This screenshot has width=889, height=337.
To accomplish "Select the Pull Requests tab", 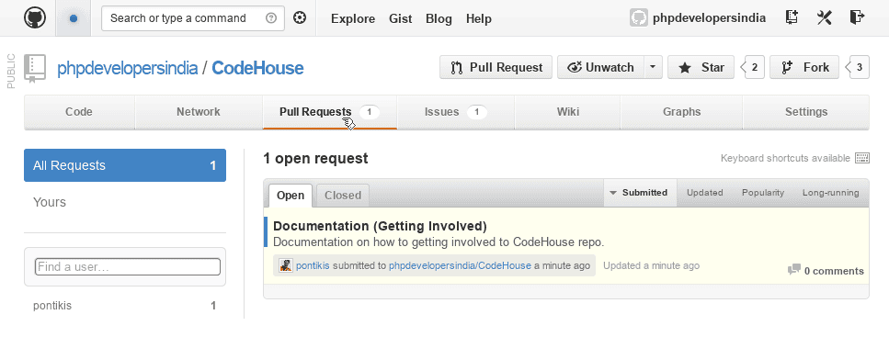I will coord(330,112).
